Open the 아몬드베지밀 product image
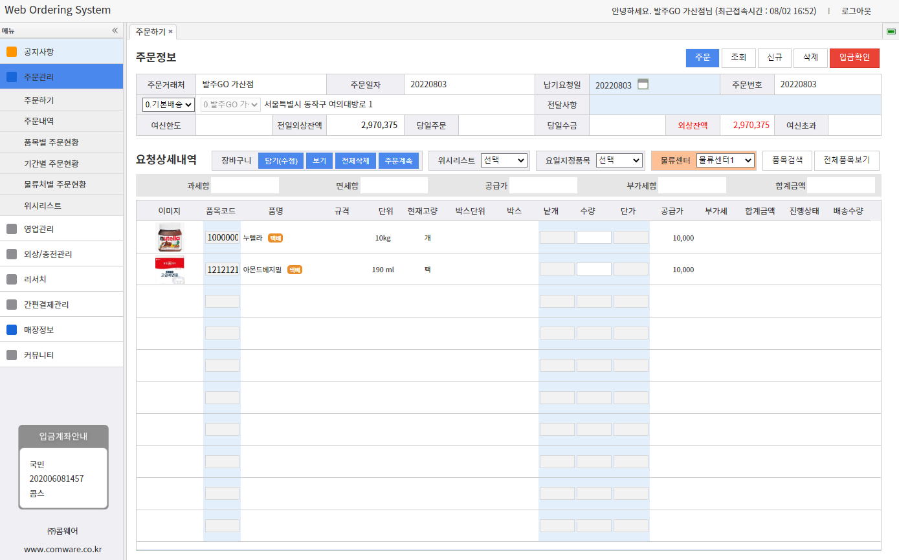Image resolution: width=899 pixels, height=560 pixels. (170, 270)
